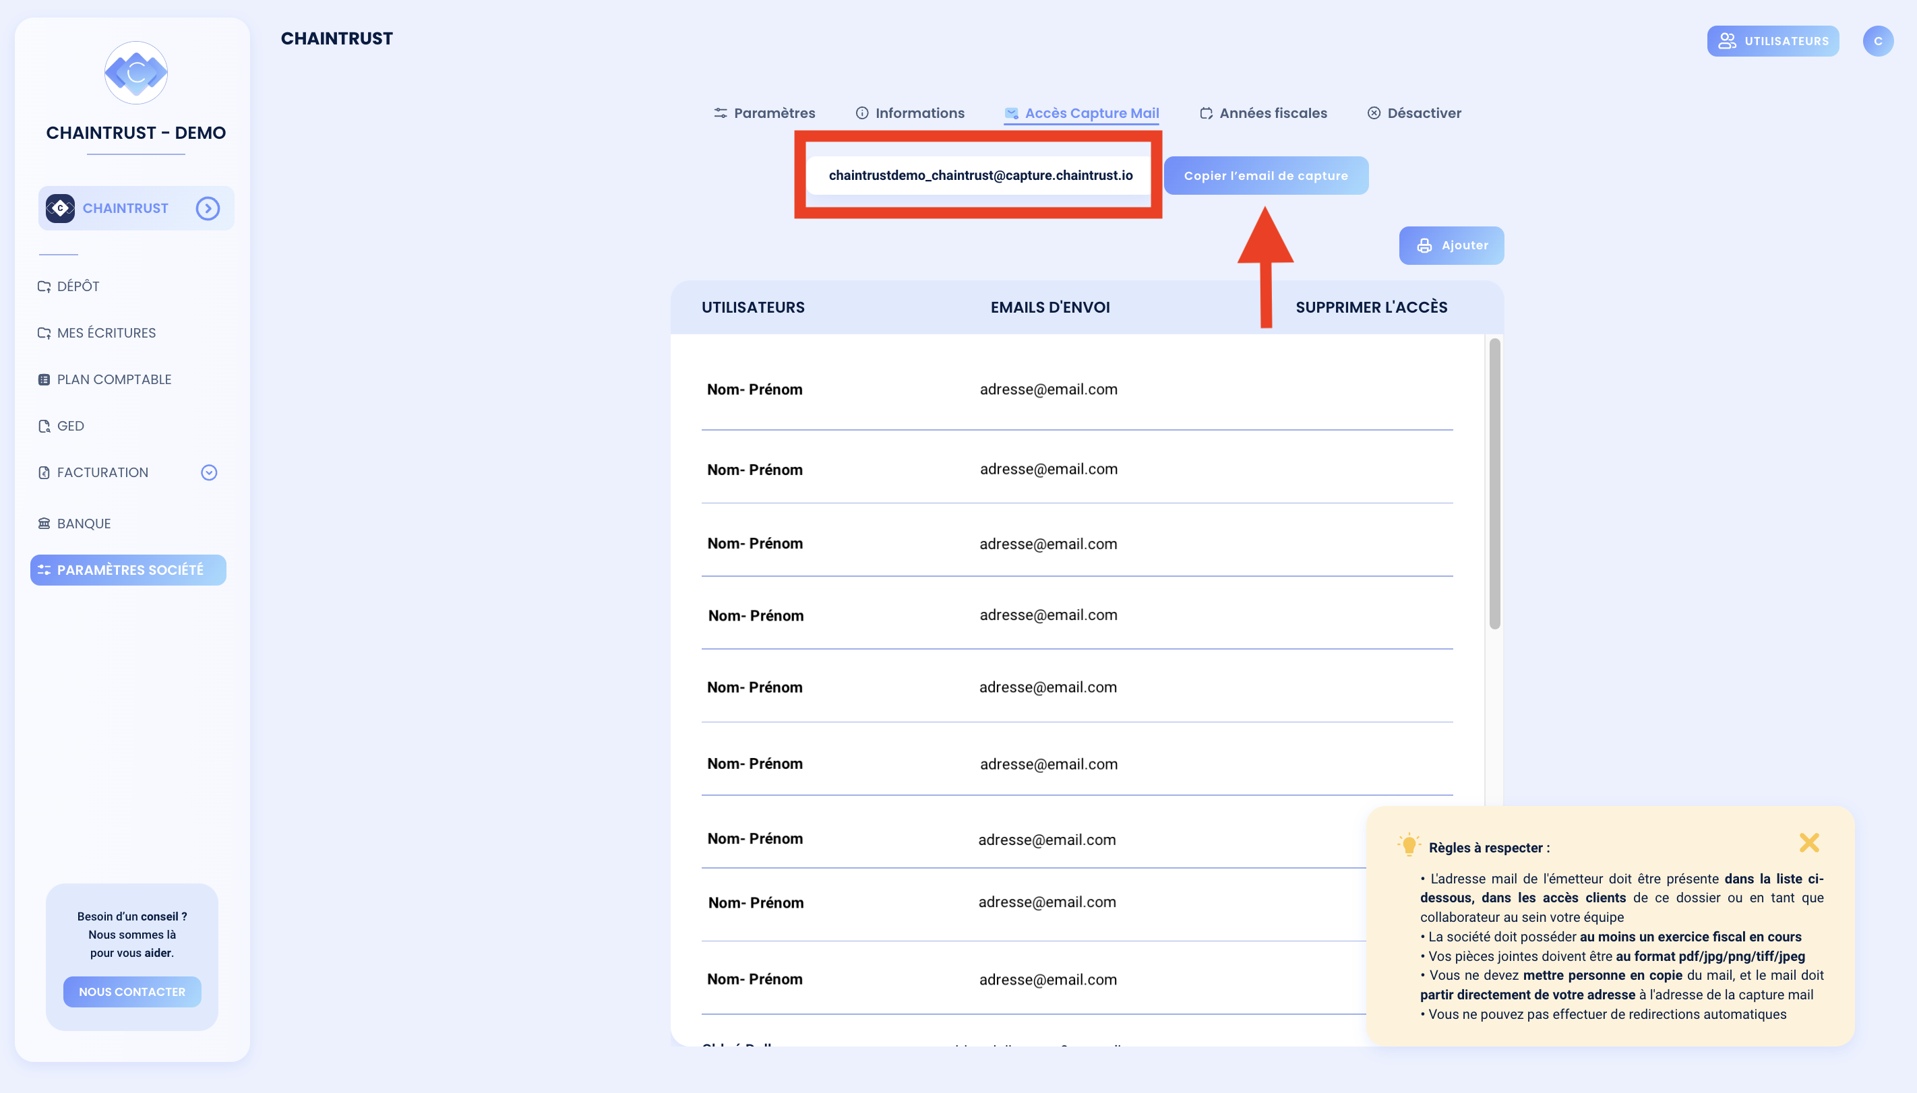1917x1093 pixels.
Task: Open the UTILISATEURS button at top right
Action: click(1773, 41)
